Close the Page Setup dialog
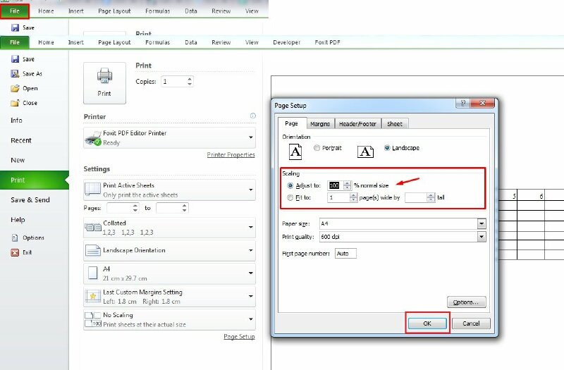This screenshot has width=564, height=370. pyautogui.click(x=482, y=103)
